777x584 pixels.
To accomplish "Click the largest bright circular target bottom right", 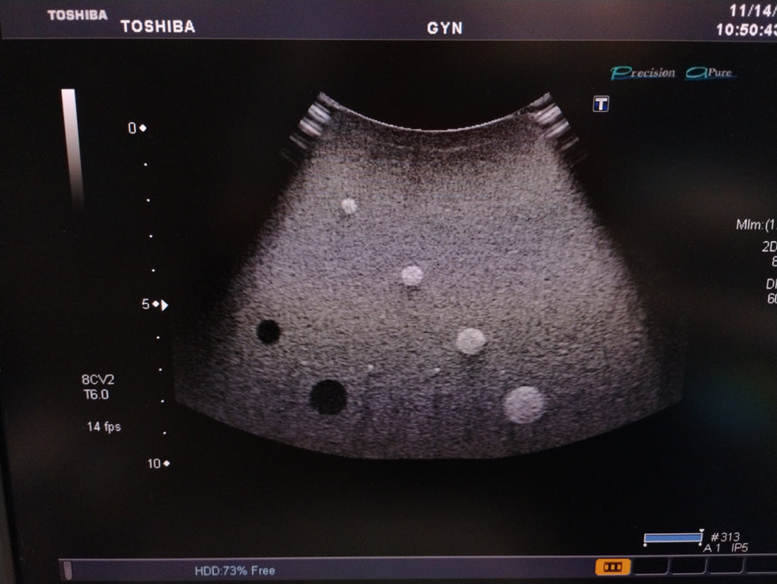I will pos(524,404).
